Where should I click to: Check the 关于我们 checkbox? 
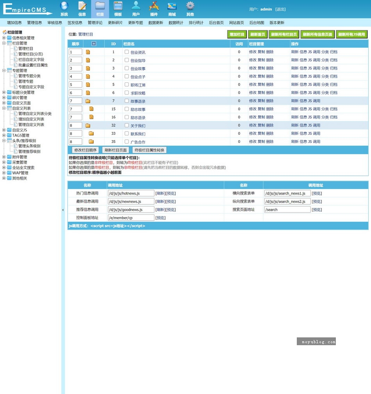click(127, 125)
